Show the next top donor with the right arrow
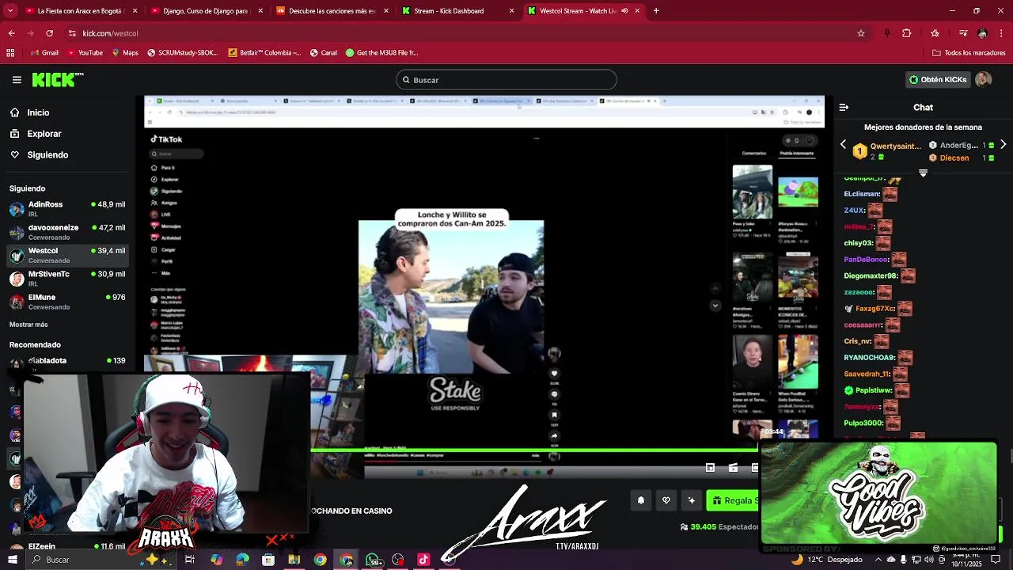The image size is (1013, 570). [x=1004, y=145]
